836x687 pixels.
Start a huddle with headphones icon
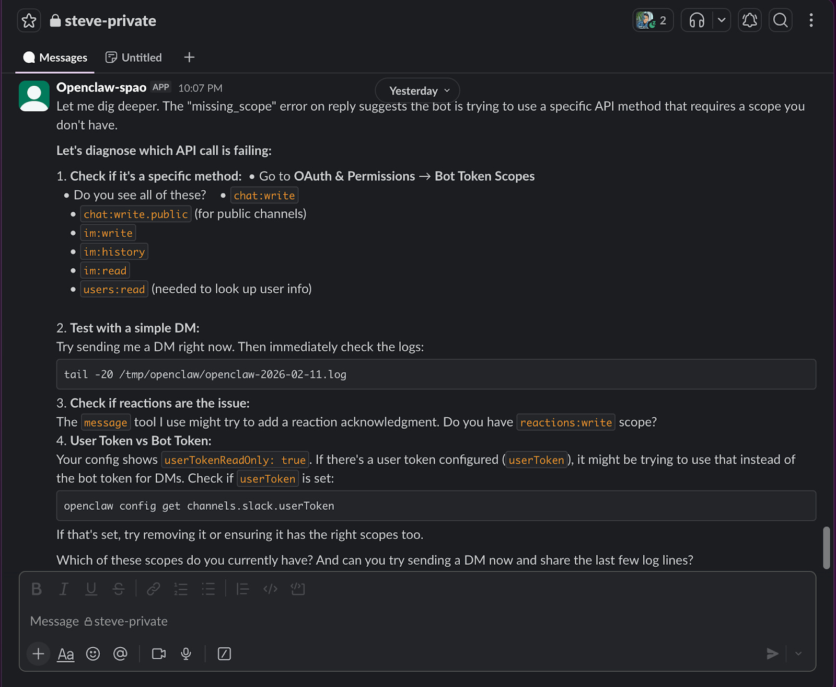click(x=697, y=20)
